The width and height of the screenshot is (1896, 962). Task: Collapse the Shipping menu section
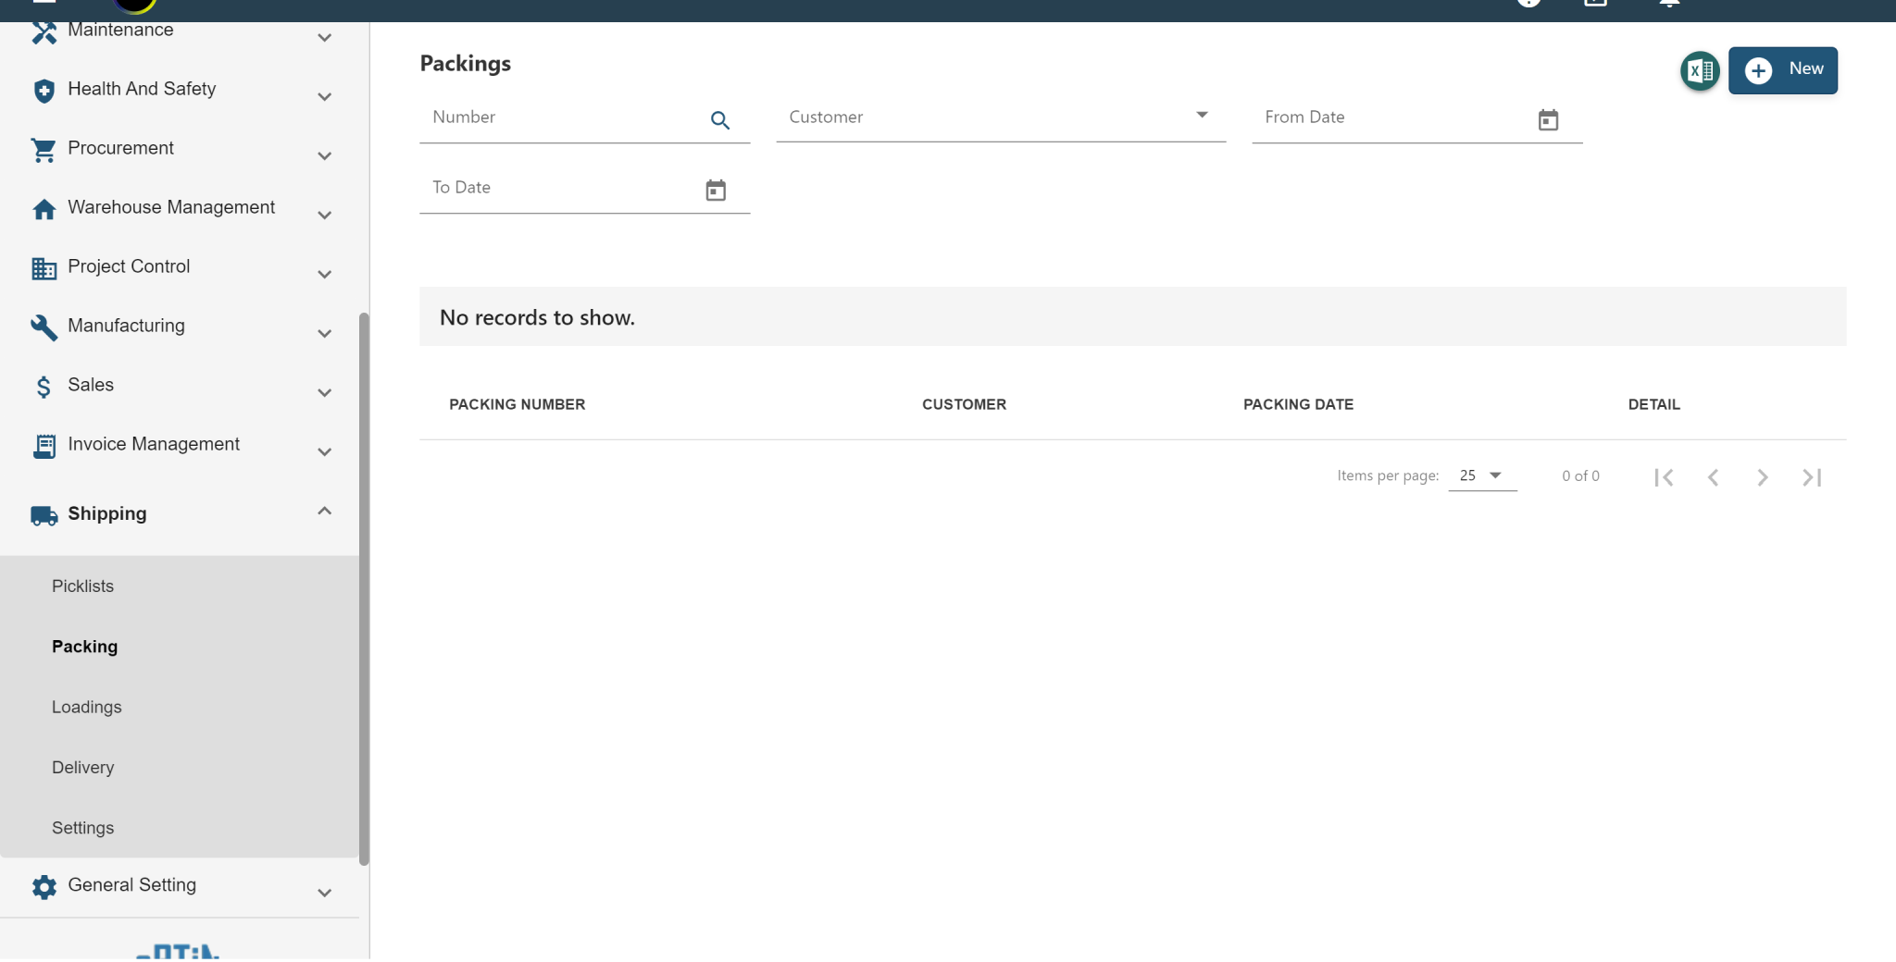coord(324,512)
